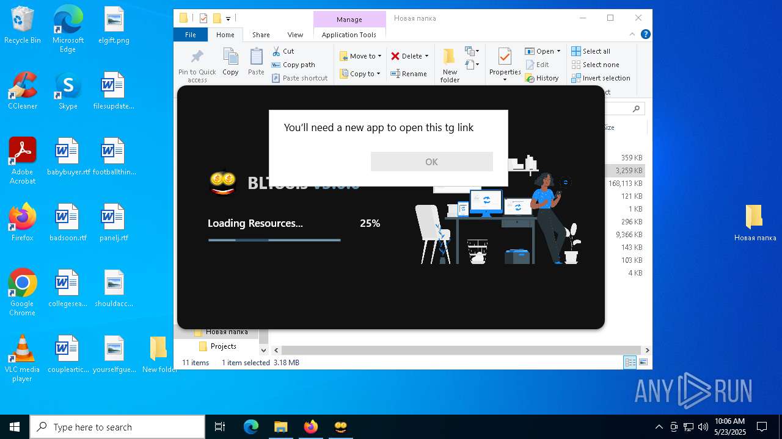Switch to the Share ribbon tab
This screenshot has height=439, width=782.
(261, 35)
